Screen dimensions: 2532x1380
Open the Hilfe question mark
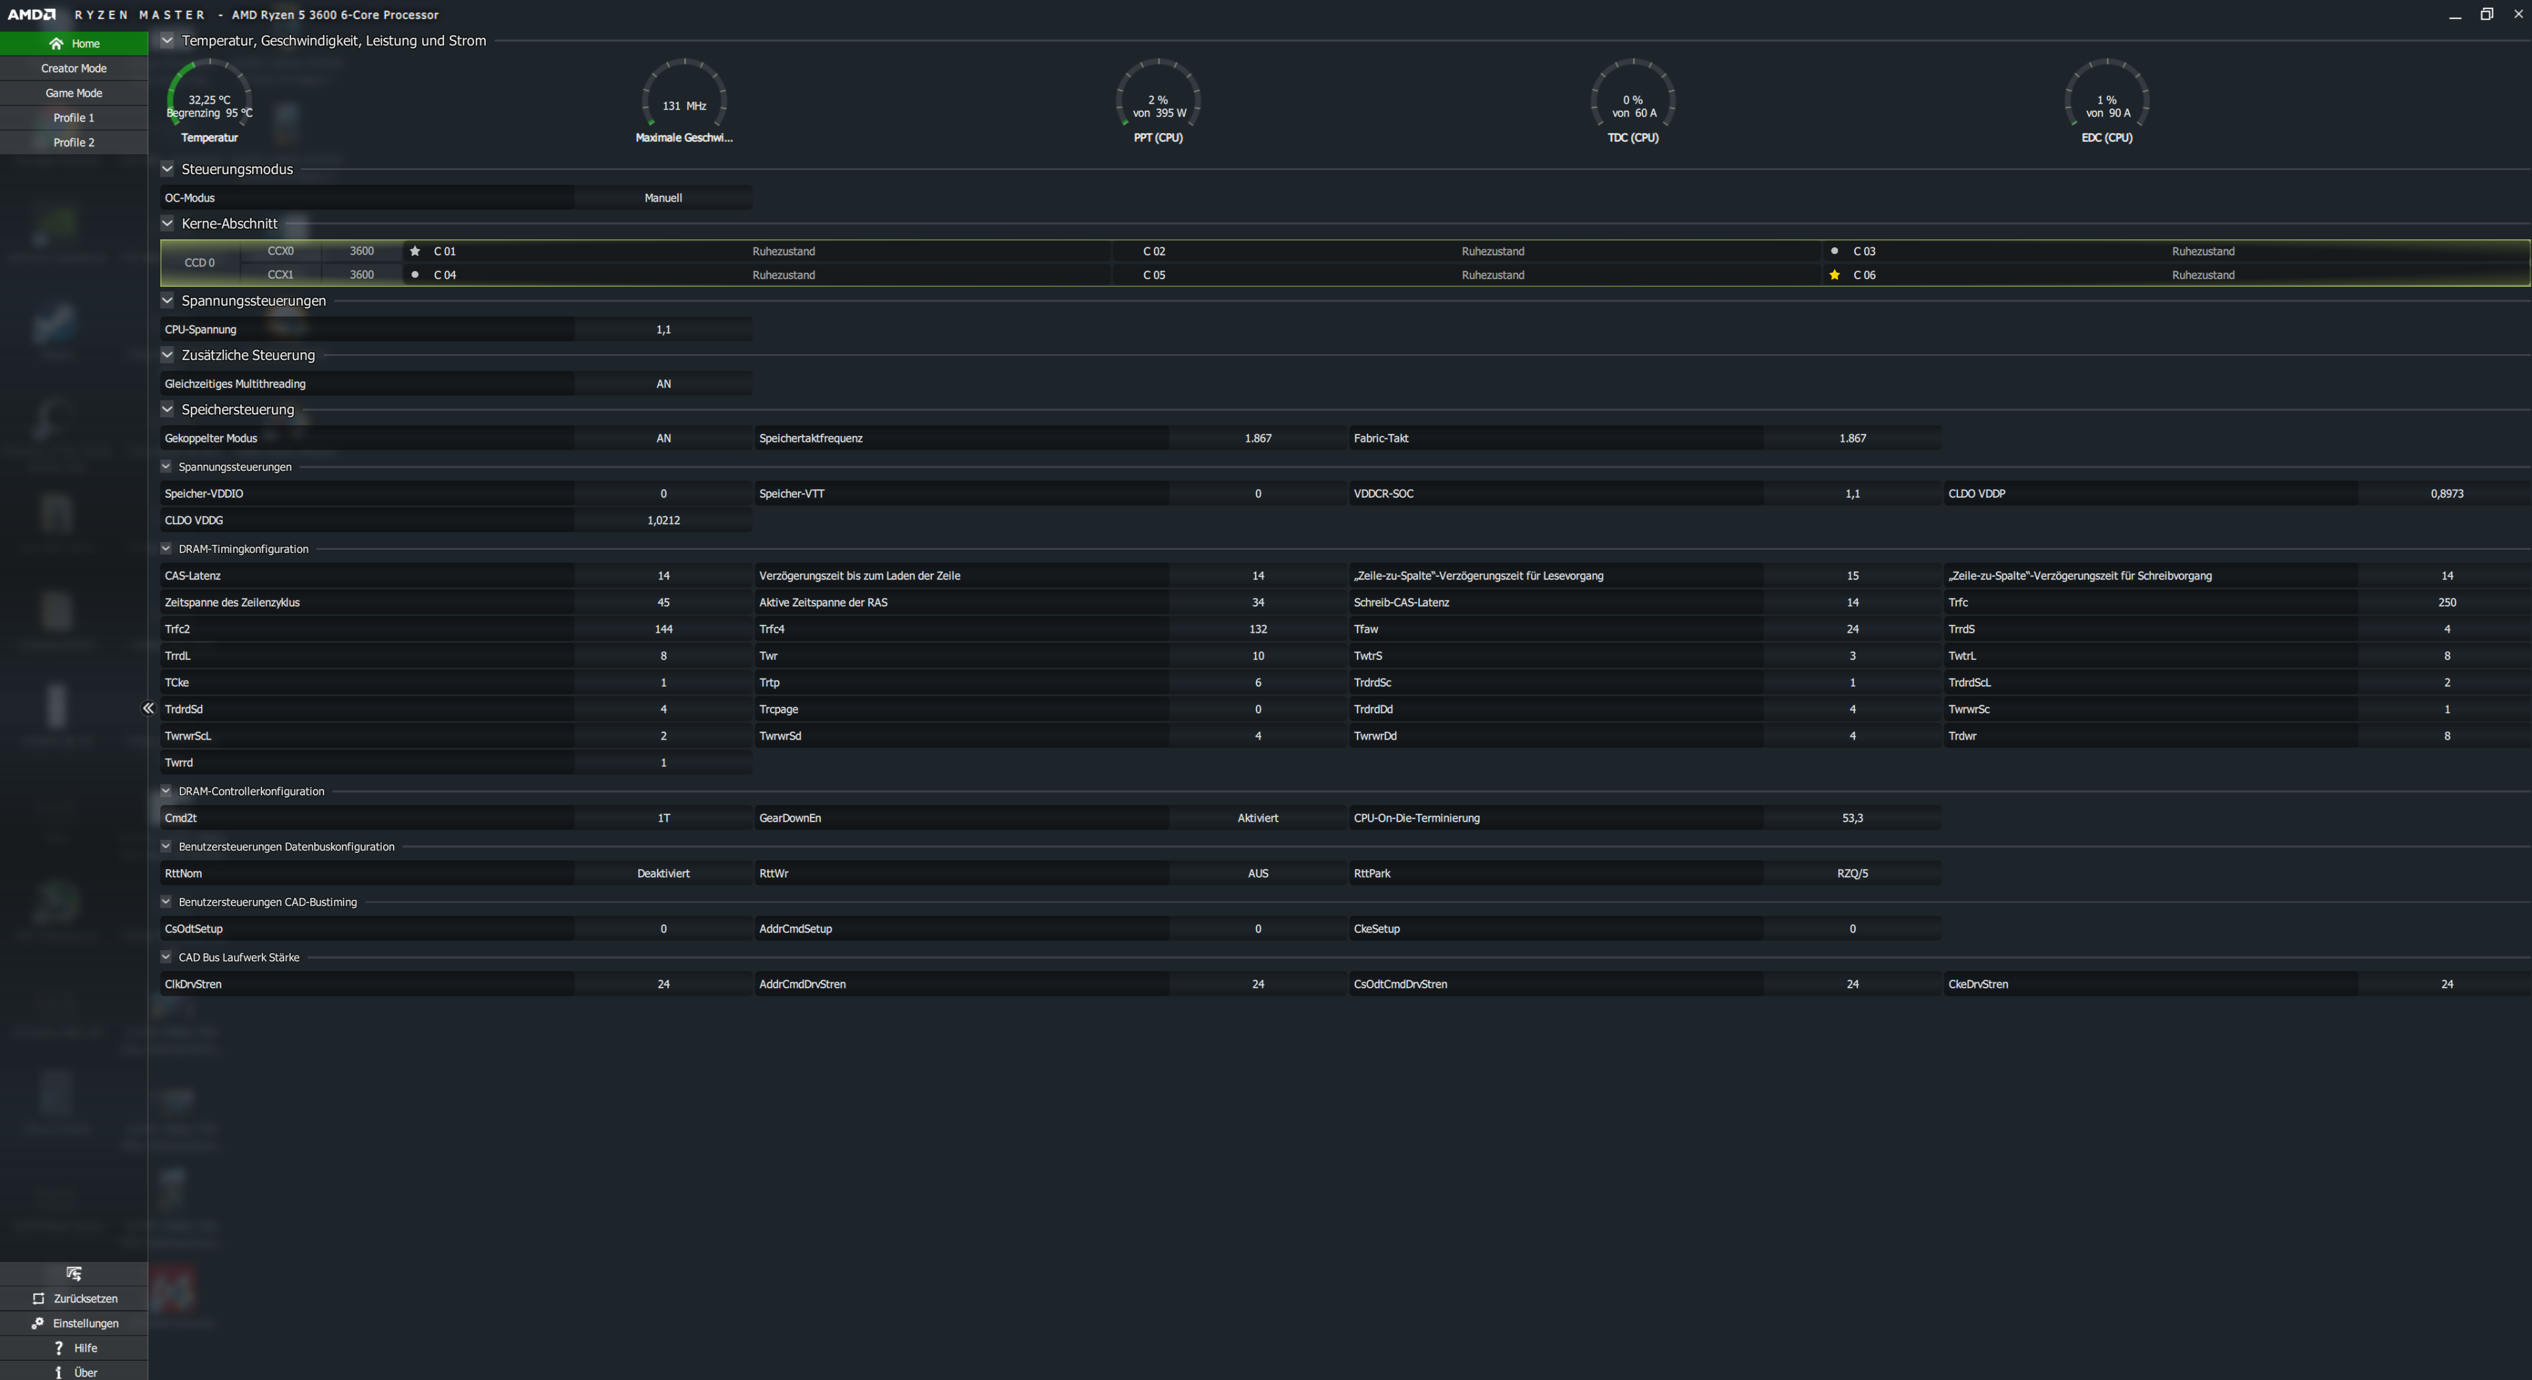pos(58,1348)
